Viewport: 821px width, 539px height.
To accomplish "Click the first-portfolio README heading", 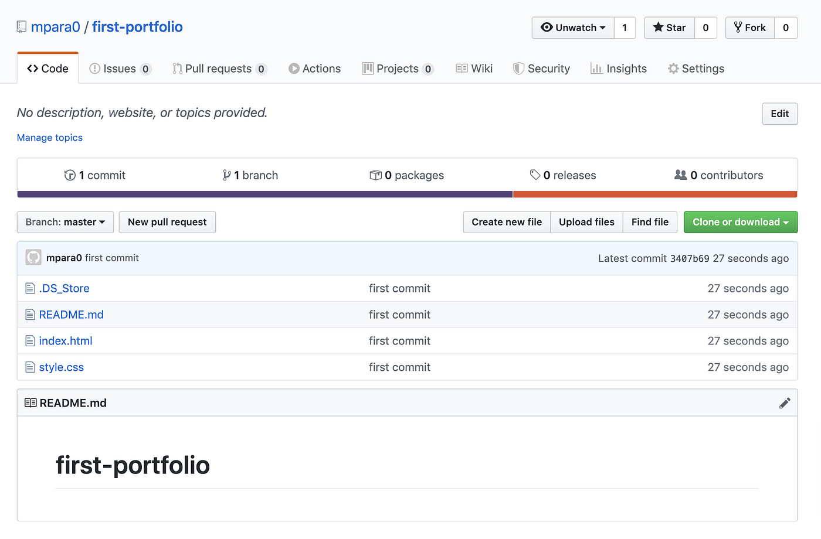I will tap(133, 465).
